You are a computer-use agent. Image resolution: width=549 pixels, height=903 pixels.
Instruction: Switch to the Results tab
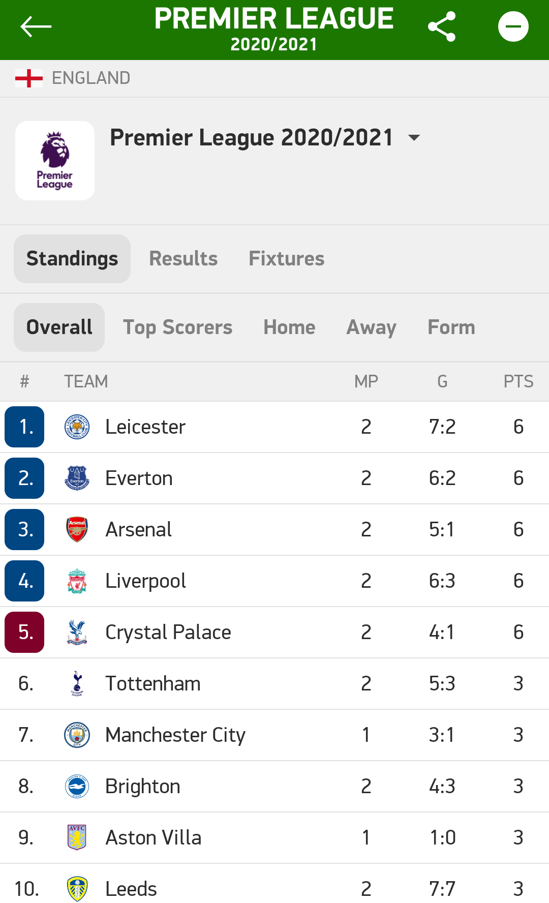(183, 259)
